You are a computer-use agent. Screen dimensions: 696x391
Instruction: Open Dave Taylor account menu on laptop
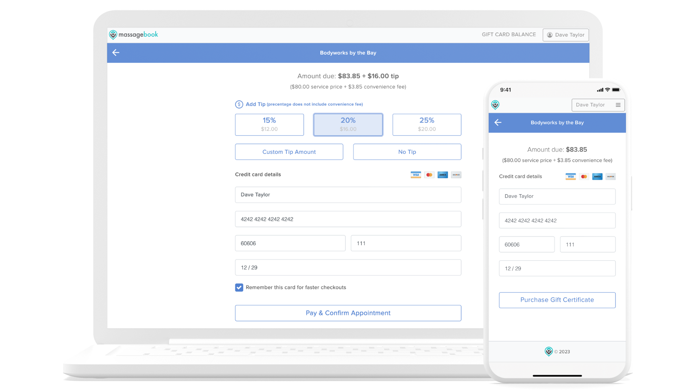(565, 35)
